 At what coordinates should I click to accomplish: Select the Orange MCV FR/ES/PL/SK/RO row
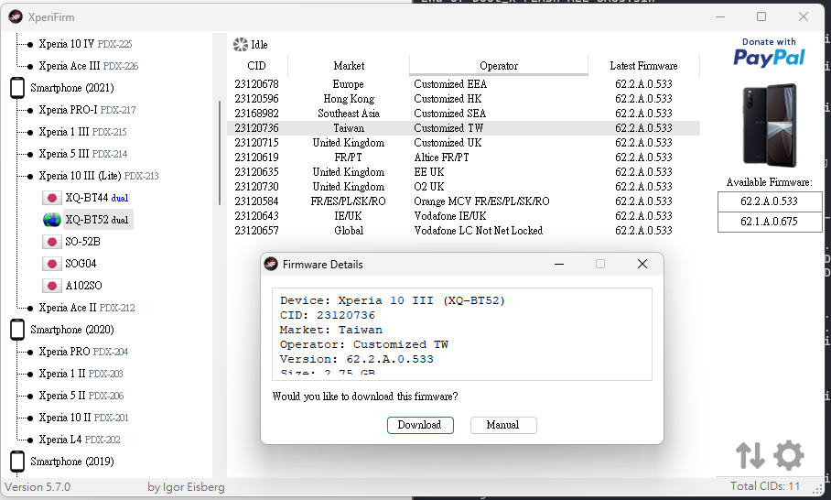click(464, 201)
